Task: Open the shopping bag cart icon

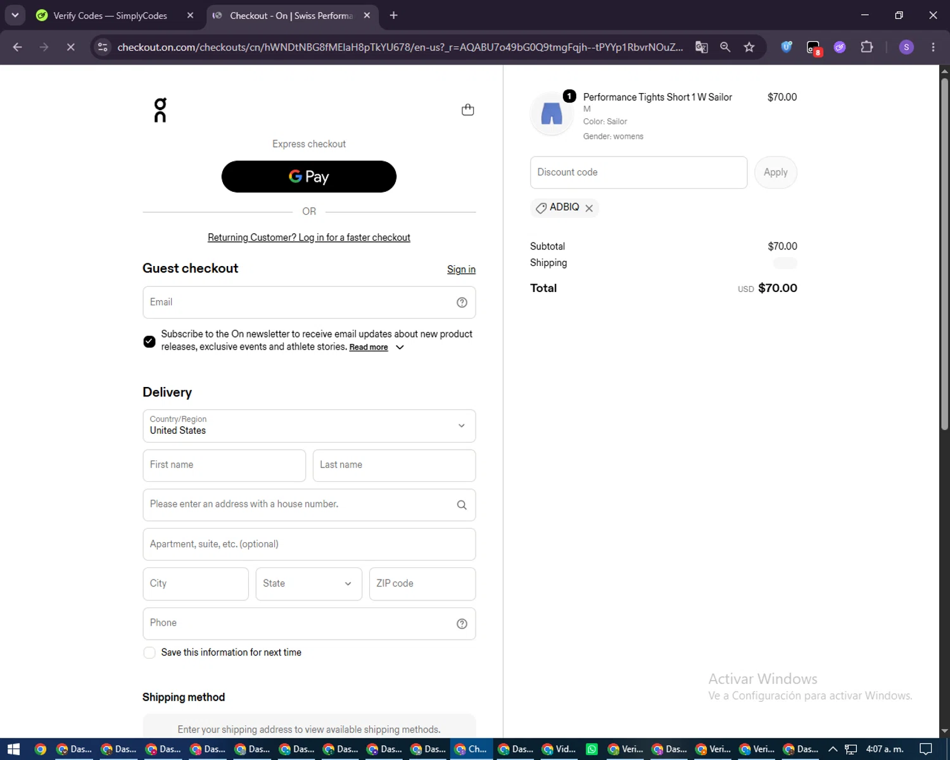Action: pos(467,110)
